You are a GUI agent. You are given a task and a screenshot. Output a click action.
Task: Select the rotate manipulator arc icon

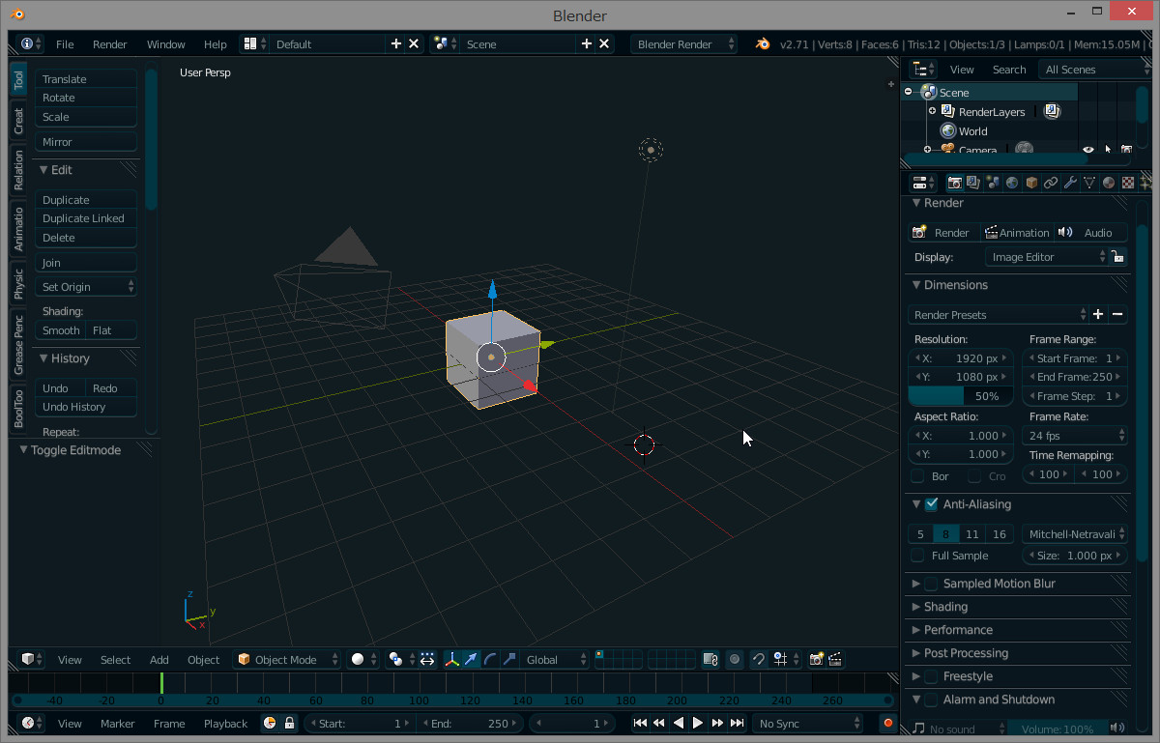490,659
